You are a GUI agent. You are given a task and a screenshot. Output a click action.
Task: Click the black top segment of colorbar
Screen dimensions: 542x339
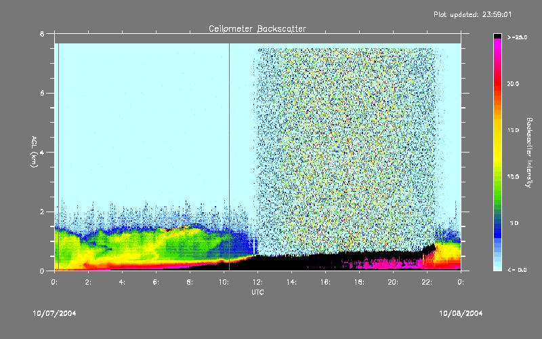click(497, 36)
